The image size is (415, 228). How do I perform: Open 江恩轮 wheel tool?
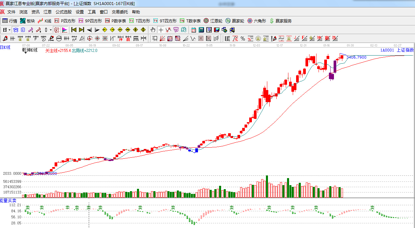[213, 21]
